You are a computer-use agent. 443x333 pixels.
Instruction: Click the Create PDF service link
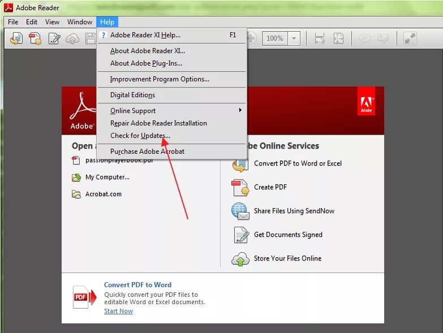coord(270,187)
